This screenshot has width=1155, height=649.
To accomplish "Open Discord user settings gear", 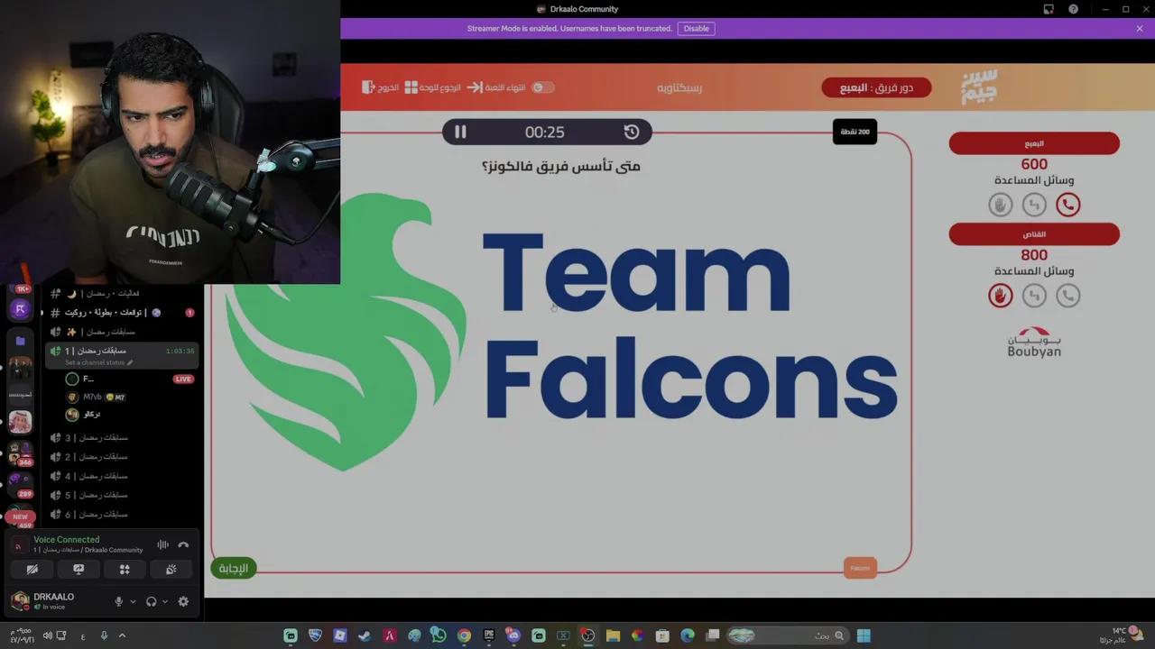I will click(x=183, y=601).
